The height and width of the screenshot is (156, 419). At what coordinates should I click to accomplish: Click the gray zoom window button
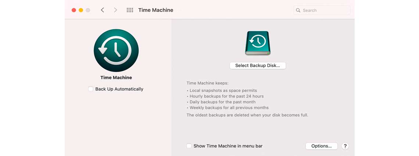[x=88, y=10]
